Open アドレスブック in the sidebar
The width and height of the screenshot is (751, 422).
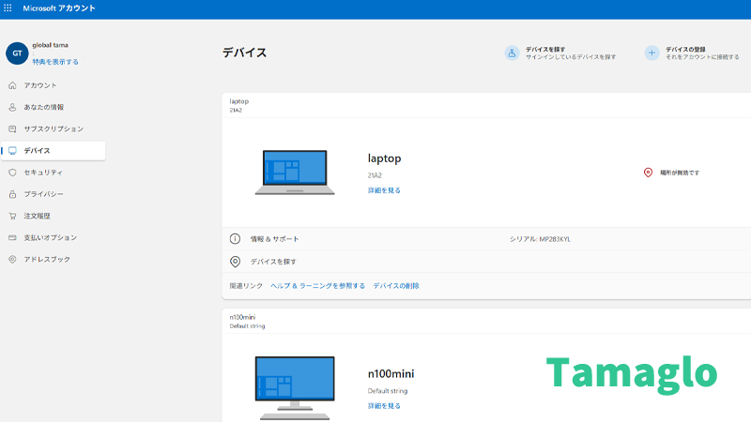pos(46,259)
